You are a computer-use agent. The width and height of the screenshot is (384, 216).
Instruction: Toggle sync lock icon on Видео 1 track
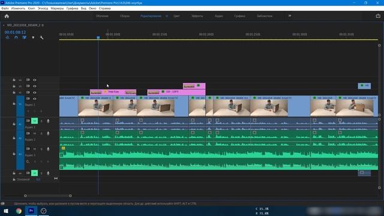pos(28,98)
